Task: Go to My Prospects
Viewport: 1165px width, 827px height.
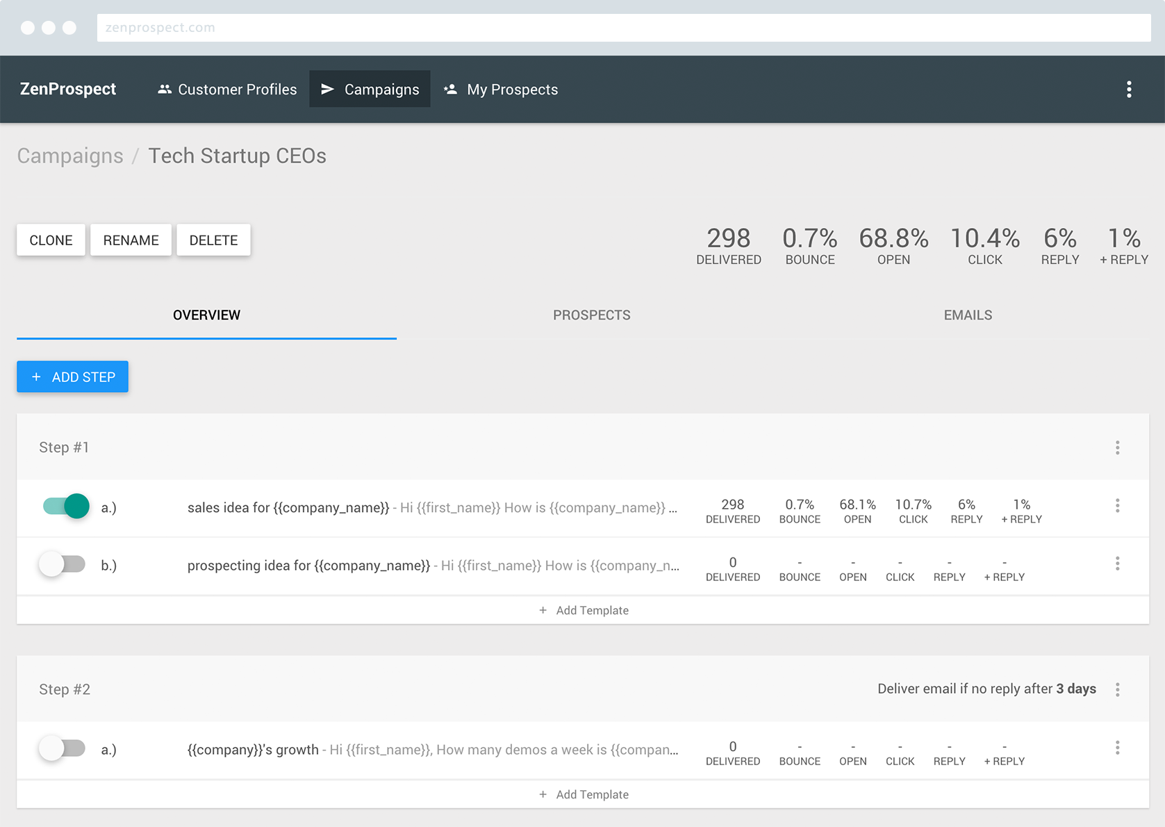Action: coord(501,89)
